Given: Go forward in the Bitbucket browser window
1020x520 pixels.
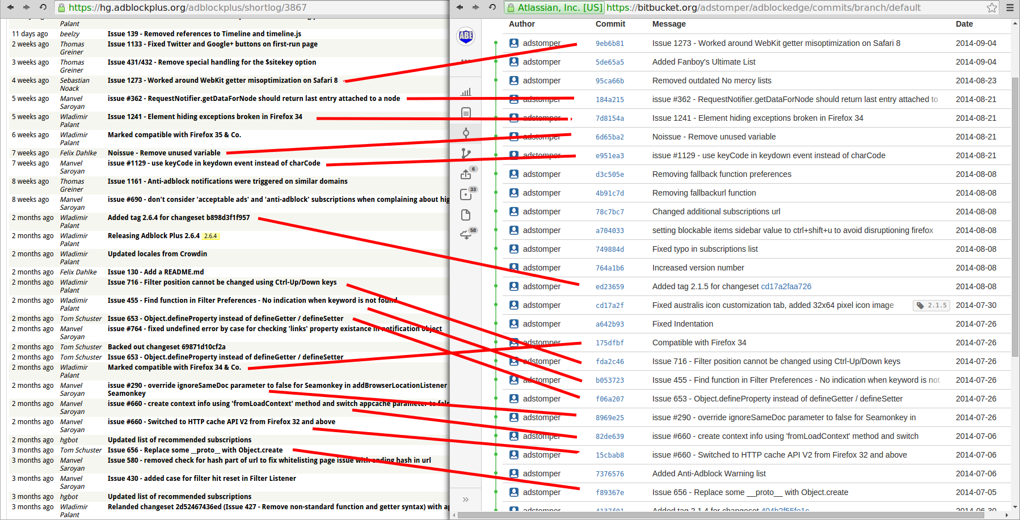Looking at the screenshot, I should tap(475, 7).
